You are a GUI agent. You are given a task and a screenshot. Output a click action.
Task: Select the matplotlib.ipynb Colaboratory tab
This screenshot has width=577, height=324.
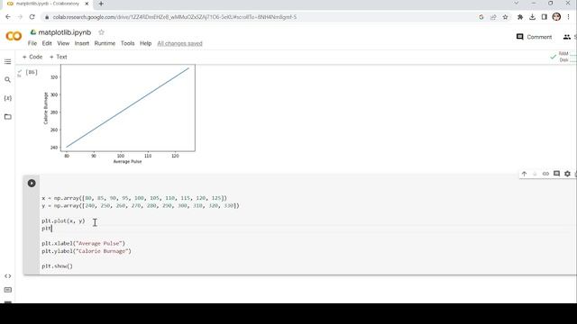47,4
